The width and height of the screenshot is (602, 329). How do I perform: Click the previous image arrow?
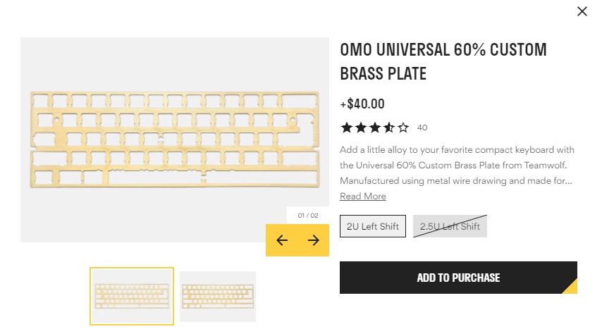[x=282, y=240]
